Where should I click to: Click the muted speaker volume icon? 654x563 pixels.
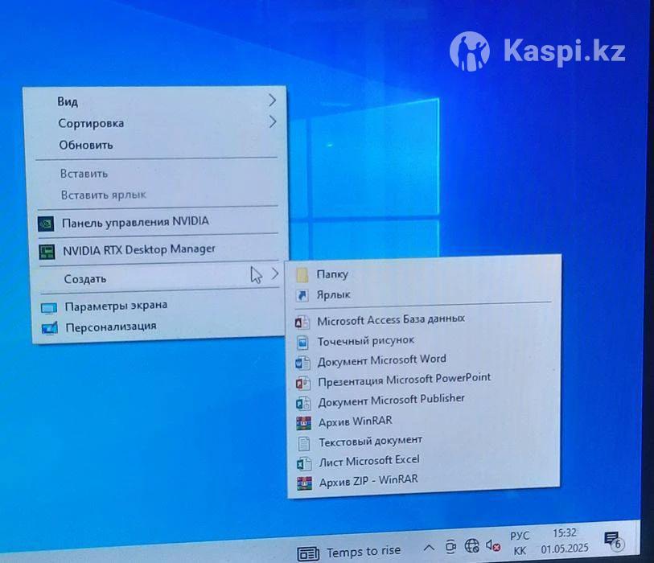tap(492, 545)
